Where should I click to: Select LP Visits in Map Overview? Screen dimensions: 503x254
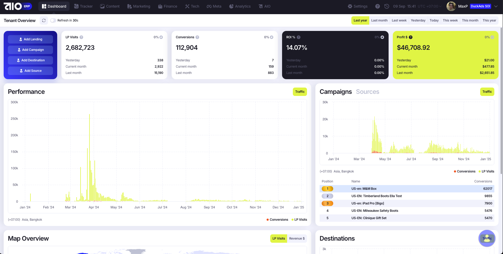279,239
